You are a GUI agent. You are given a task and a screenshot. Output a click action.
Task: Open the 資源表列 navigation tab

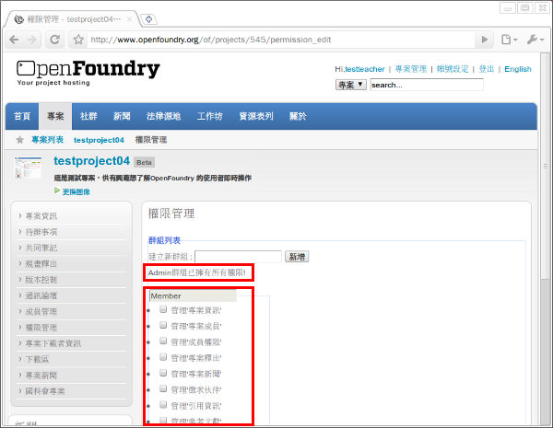tap(256, 116)
